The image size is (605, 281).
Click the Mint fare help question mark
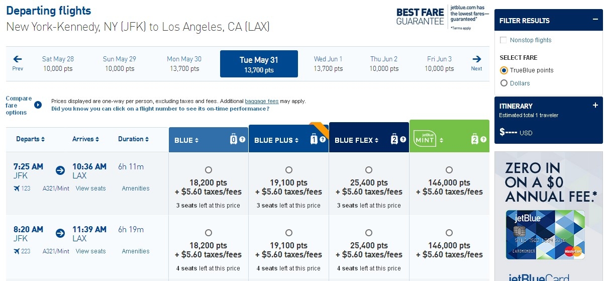pyautogui.click(x=483, y=139)
